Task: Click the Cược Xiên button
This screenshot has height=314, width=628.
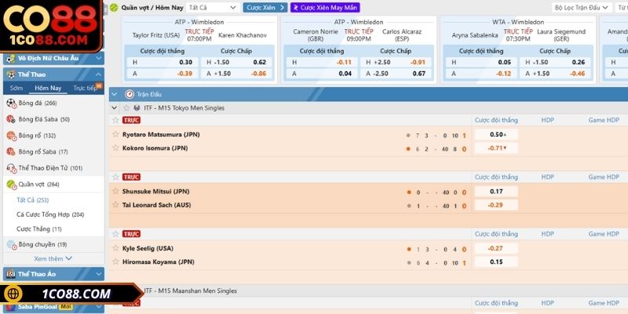Action: point(265,7)
